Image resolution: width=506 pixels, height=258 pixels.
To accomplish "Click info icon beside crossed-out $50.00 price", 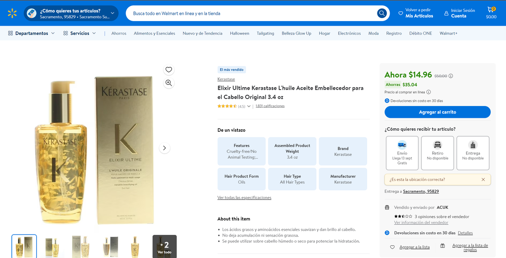I will coord(451,76).
